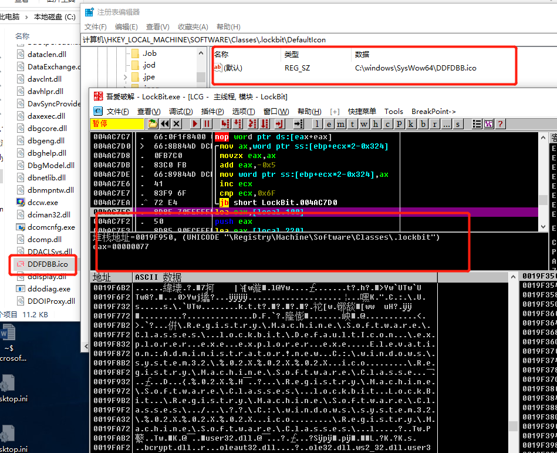
Task: Click the BreakPoint-> menu entry
Action: pyautogui.click(x=433, y=111)
